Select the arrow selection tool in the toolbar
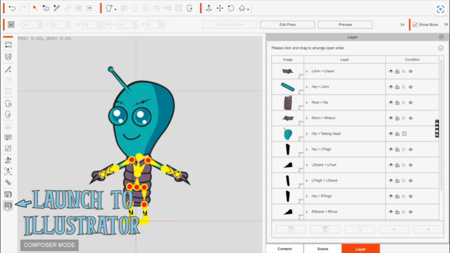This screenshot has height=253, width=450. click(x=34, y=8)
